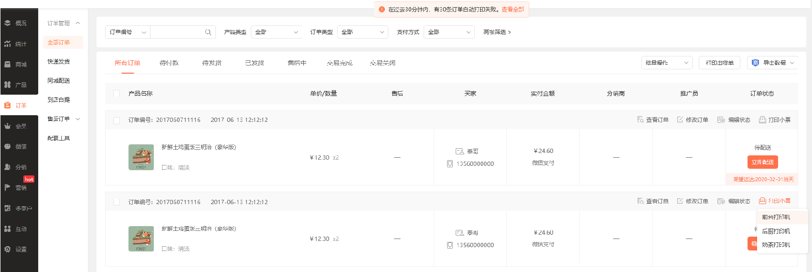
Task: Open the 支付方式 dropdown
Action: (x=449, y=32)
